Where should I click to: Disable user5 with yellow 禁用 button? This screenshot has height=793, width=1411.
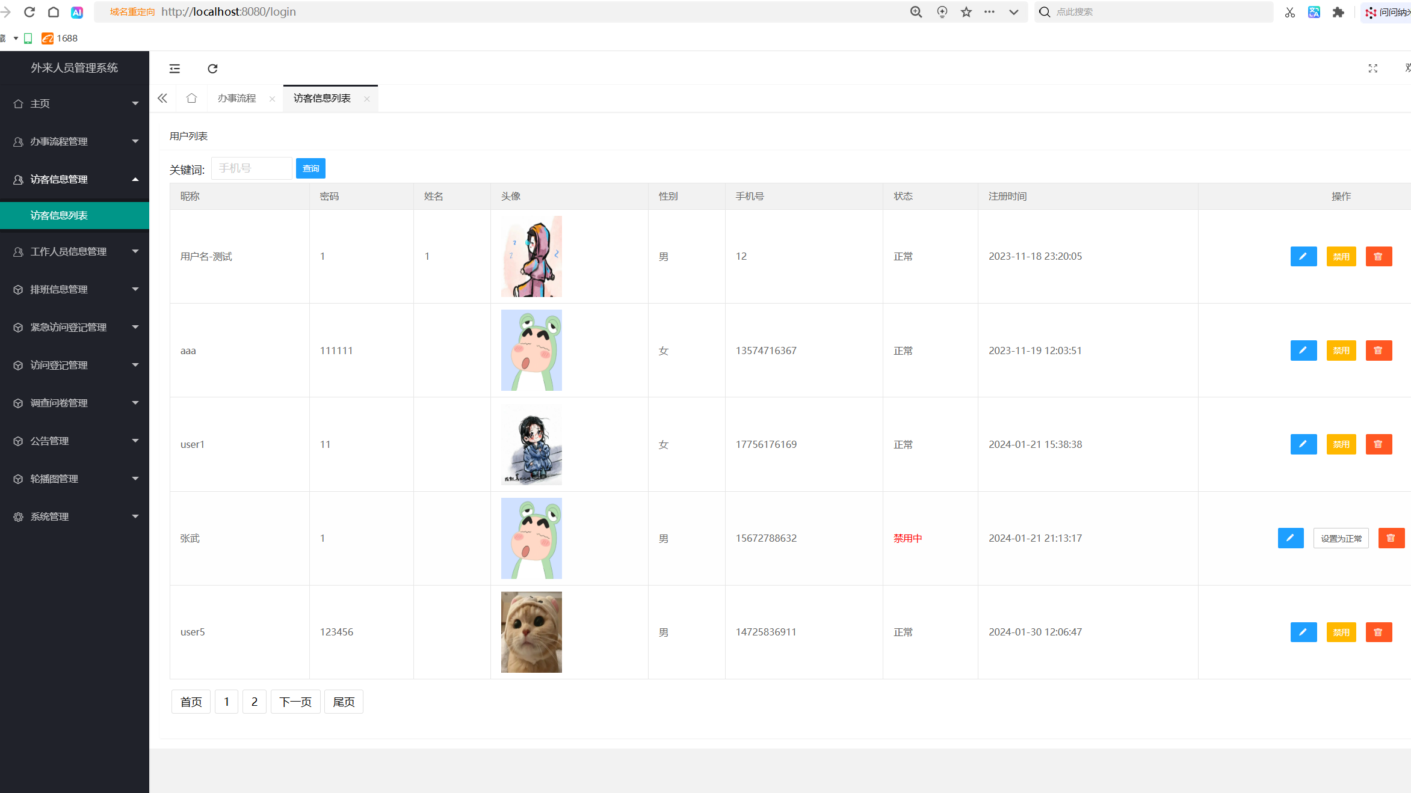(x=1341, y=632)
